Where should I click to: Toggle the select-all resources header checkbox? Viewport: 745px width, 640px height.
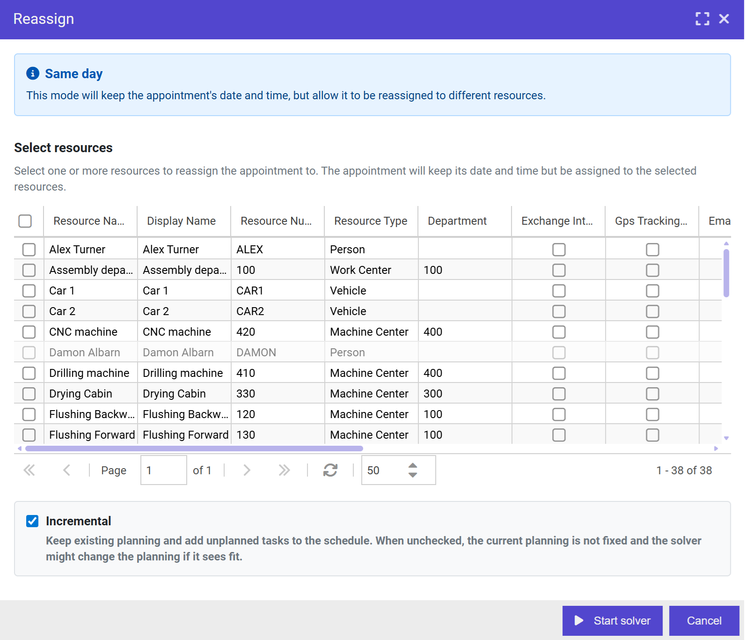(x=25, y=221)
